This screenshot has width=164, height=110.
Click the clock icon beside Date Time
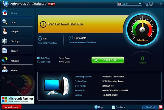point(38,58)
